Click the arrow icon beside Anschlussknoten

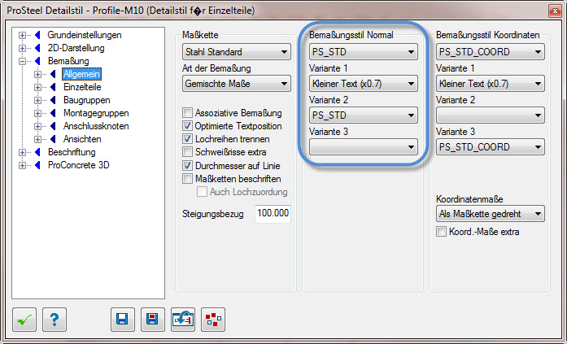(x=53, y=126)
